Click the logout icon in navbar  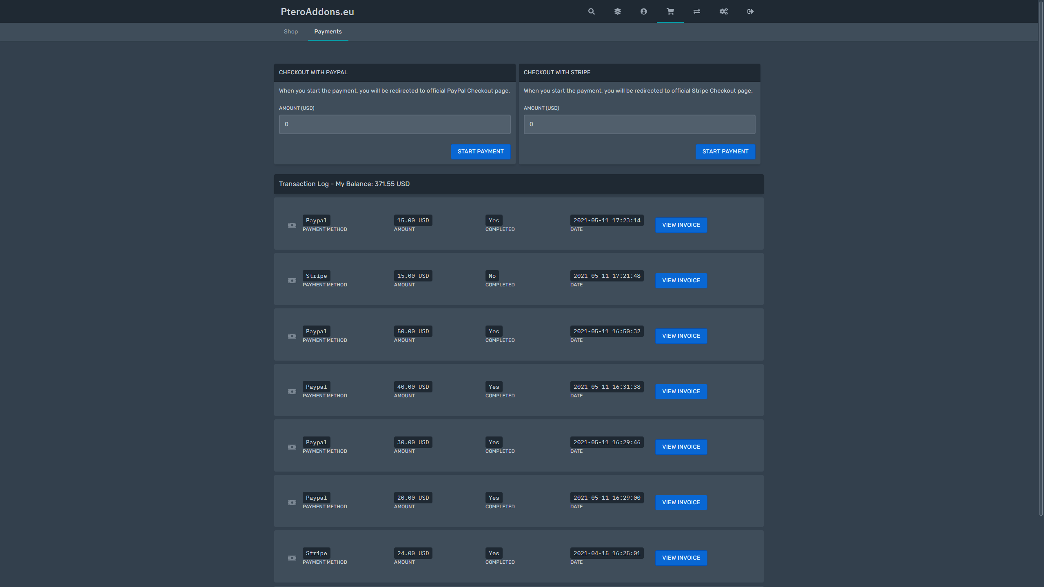click(x=750, y=11)
